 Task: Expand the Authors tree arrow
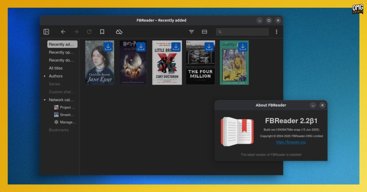point(45,76)
